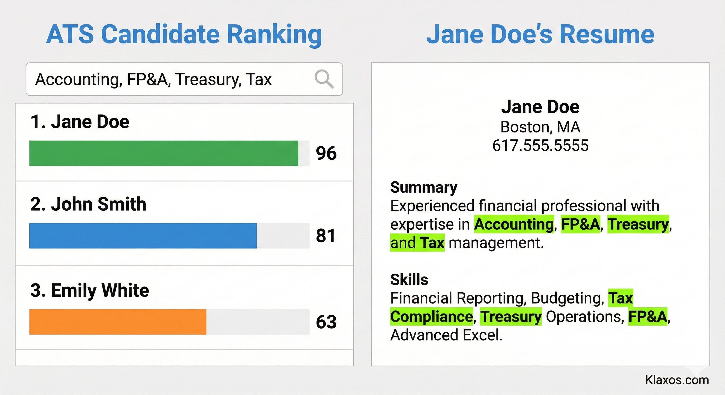Click Jane Doe's green score bar
Image resolution: width=725 pixels, height=395 pixels.
pyautogui.click(x=163, y=153)
